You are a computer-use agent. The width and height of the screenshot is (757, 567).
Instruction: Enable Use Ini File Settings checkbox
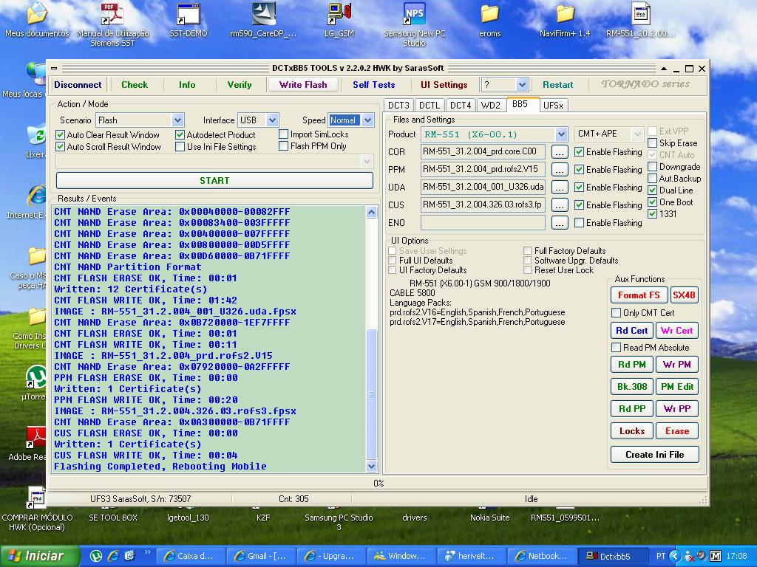pyautogui.click(x=180, y=147)
